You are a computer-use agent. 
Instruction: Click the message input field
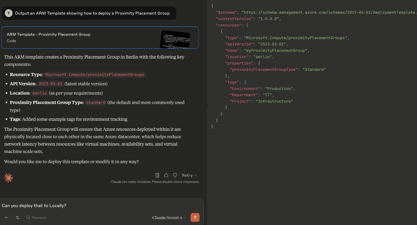(x=101, y=205)
